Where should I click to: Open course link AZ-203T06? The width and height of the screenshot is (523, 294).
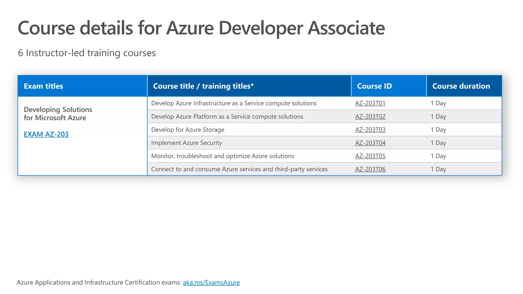tap(370, 169)
